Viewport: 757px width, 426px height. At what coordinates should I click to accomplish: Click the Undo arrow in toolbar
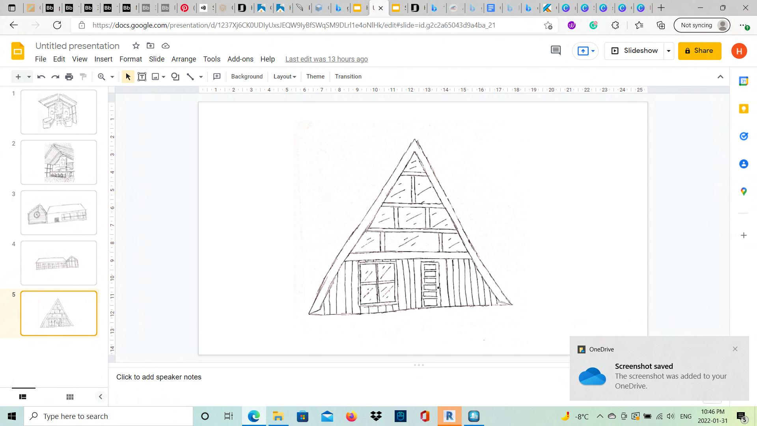[x=41, y=77]
